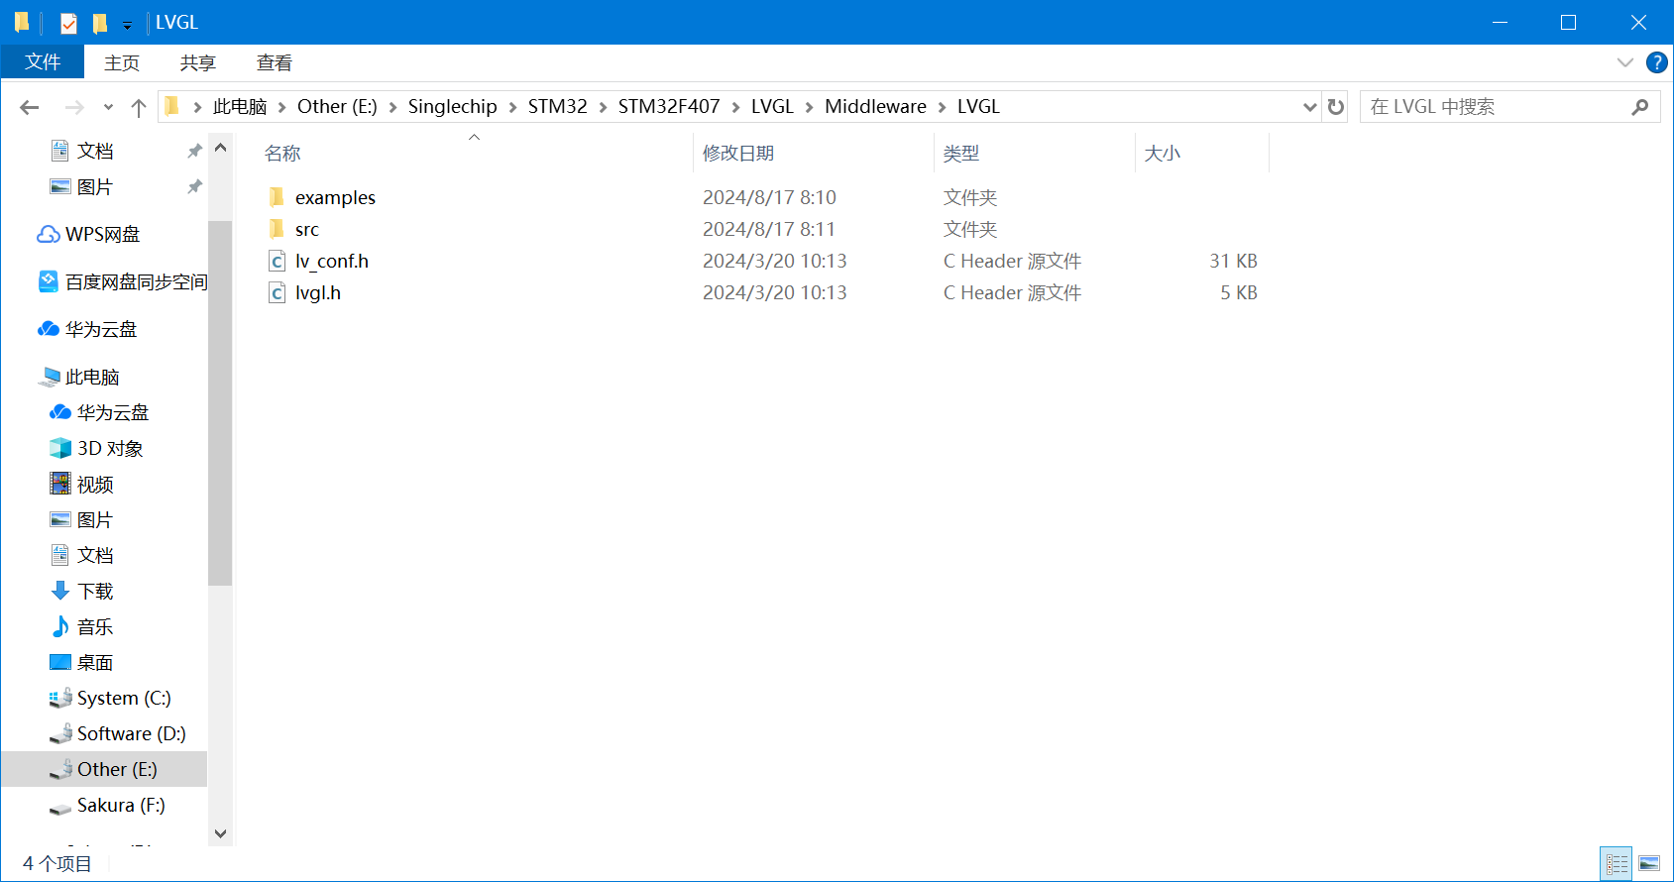Open 3D 对象 folder in navigation pane

110,448
